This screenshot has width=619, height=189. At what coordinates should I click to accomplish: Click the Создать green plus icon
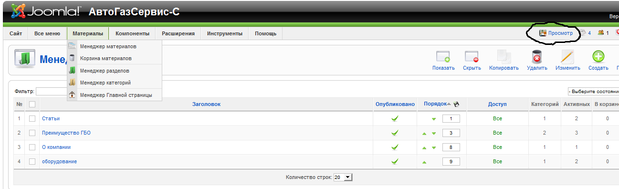point(598,57)
